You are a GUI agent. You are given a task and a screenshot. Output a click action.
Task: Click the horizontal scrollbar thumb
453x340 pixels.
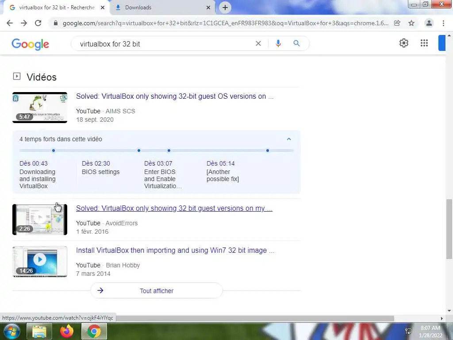[x=255, y=318]
